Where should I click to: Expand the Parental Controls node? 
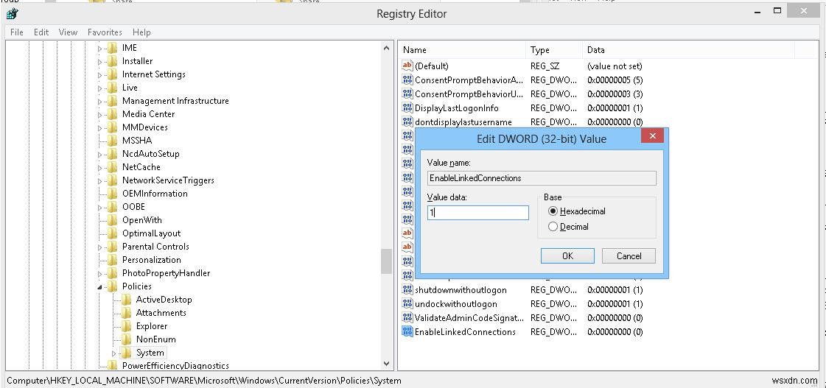pos(99,247)
